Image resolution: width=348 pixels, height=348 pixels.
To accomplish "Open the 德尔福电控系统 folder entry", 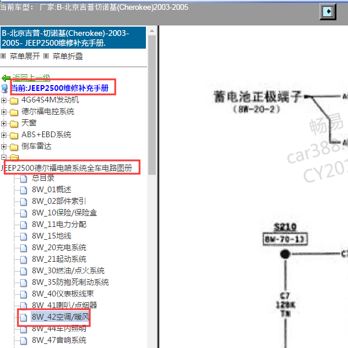I will pos(47,111).
